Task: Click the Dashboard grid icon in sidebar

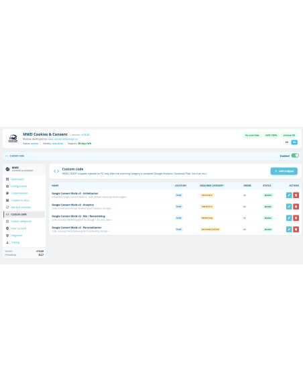Action: [7, 179]
